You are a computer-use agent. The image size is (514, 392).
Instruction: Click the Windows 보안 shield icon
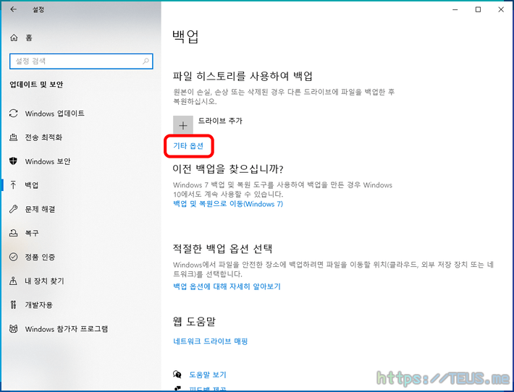14,161
